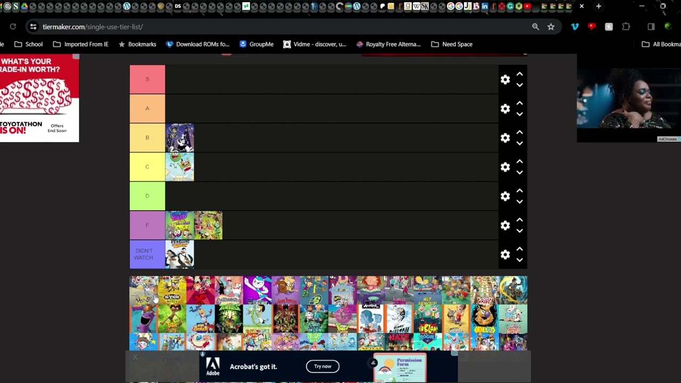The image size is (681, 383).
Task: Open the Vidme bookmark
Action: tap(314, 44)
